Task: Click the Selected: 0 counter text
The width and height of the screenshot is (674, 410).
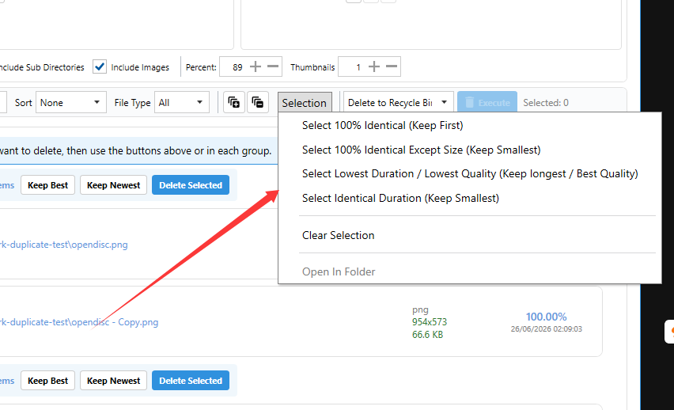Action: 546,103
